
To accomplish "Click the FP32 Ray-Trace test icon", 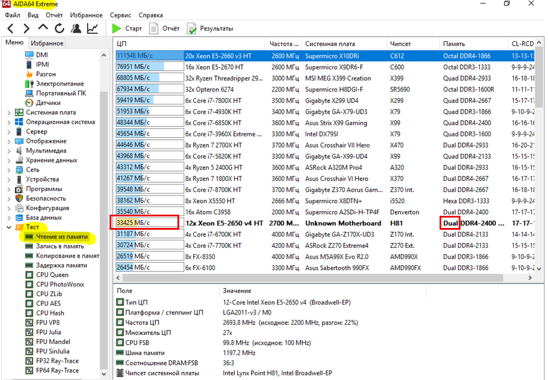I will click(30, 361).
